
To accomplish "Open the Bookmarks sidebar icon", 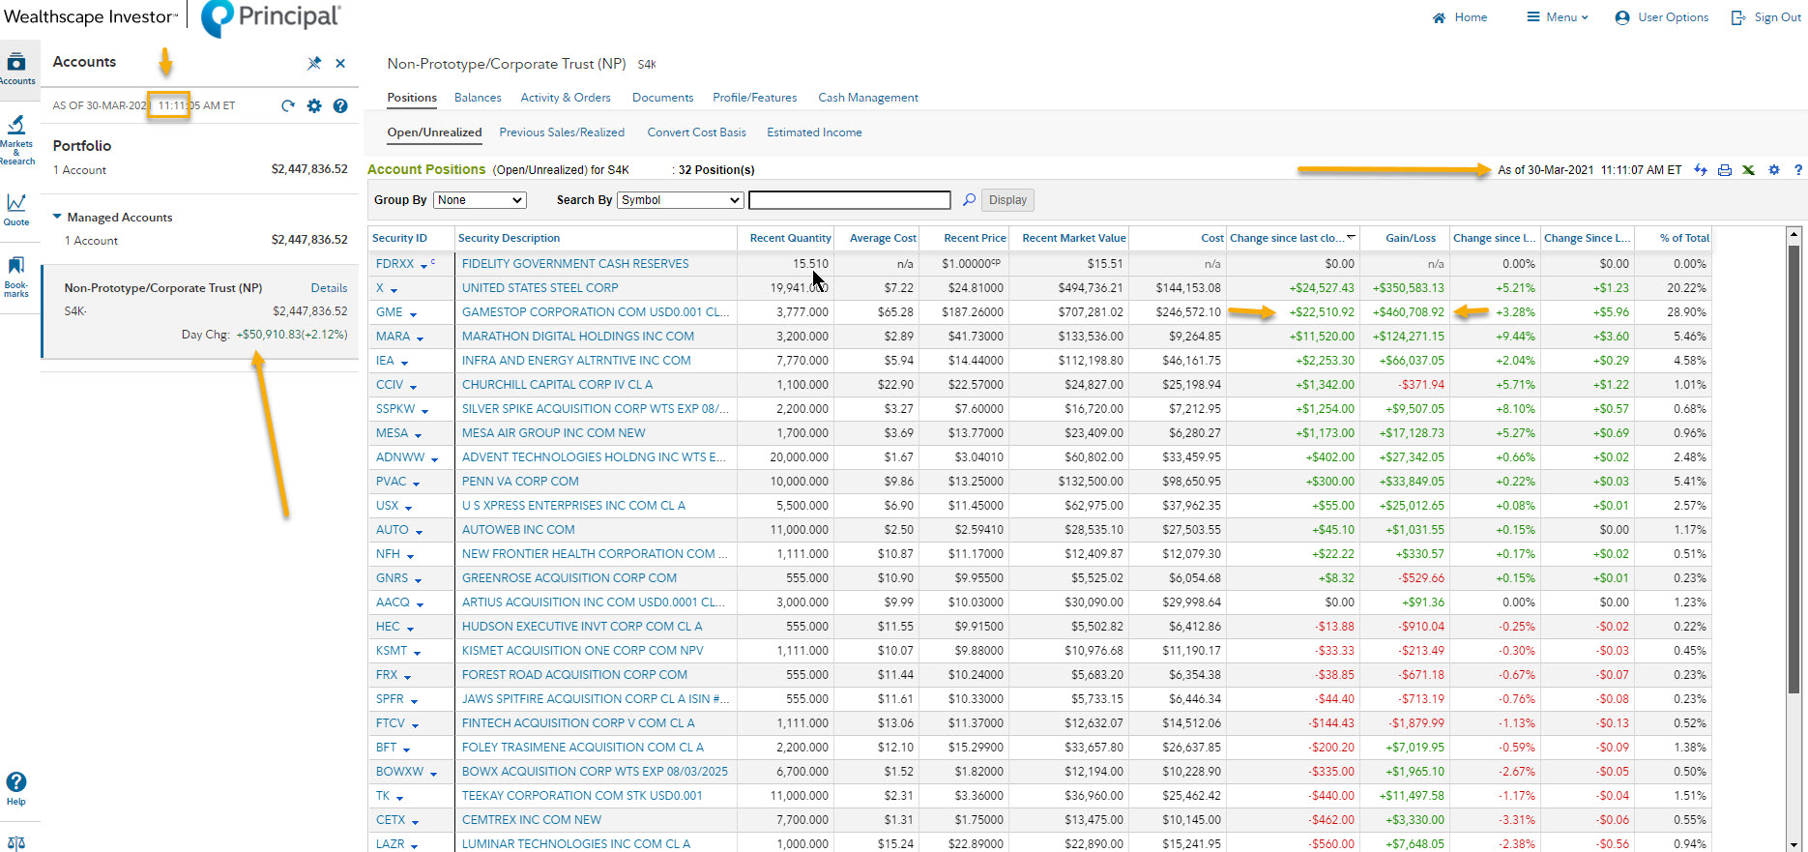I will (16, 277).
